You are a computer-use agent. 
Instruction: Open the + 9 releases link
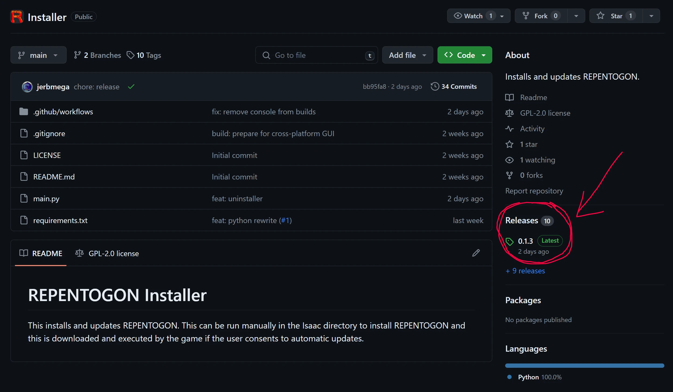tap(525, 271)
